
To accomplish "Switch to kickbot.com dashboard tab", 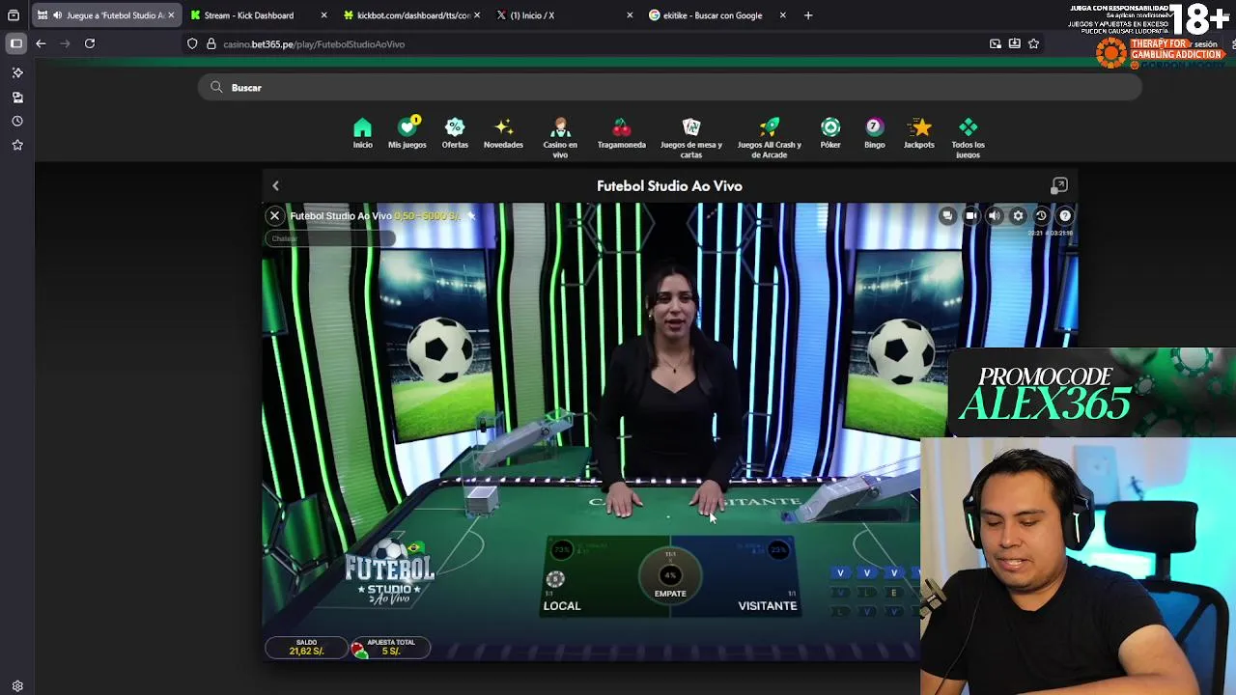I will [413, 15].
